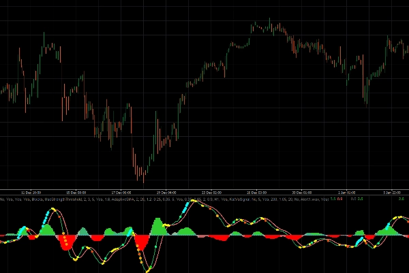Click the 15 Dec time axis label
409x273 pixels.
click(x=76, y=193)
